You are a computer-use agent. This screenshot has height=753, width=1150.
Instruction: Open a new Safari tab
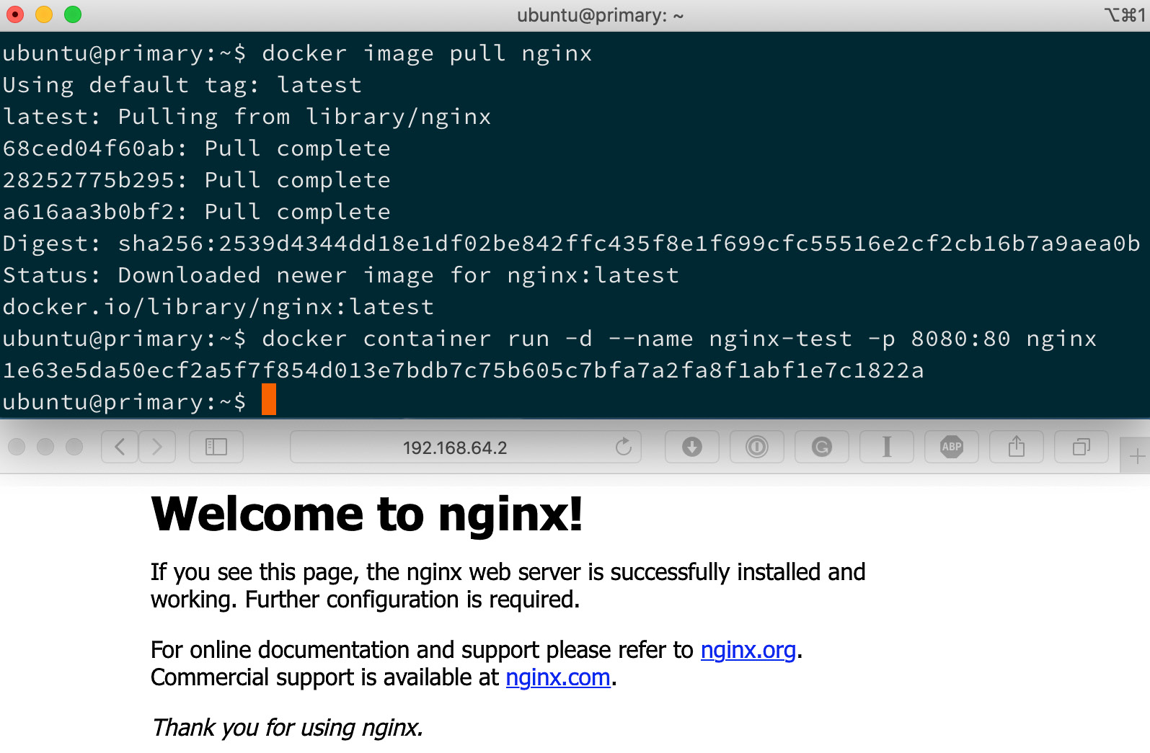click(1136, 456)
